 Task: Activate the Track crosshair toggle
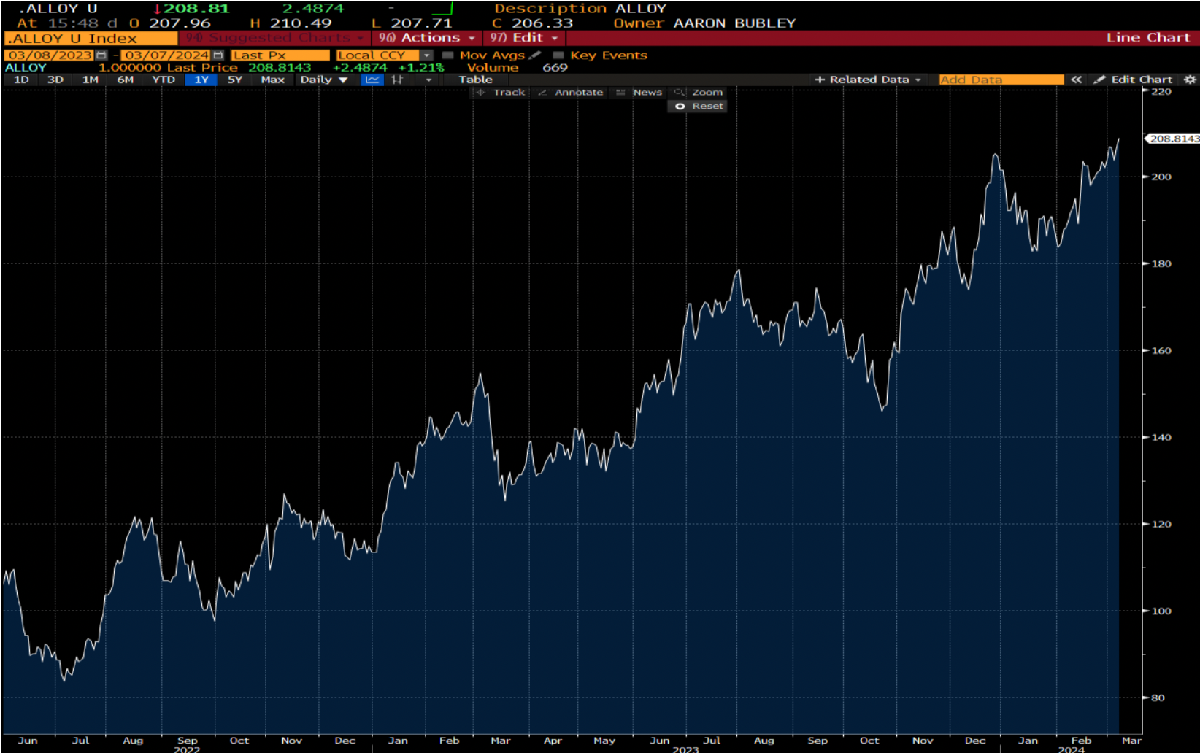coord(501,93)
